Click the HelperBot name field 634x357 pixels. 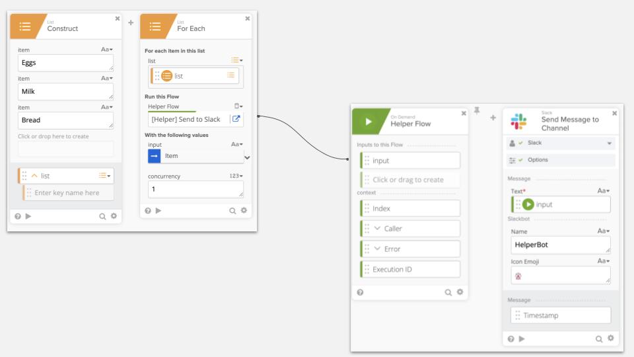click(x=560, y=245)
